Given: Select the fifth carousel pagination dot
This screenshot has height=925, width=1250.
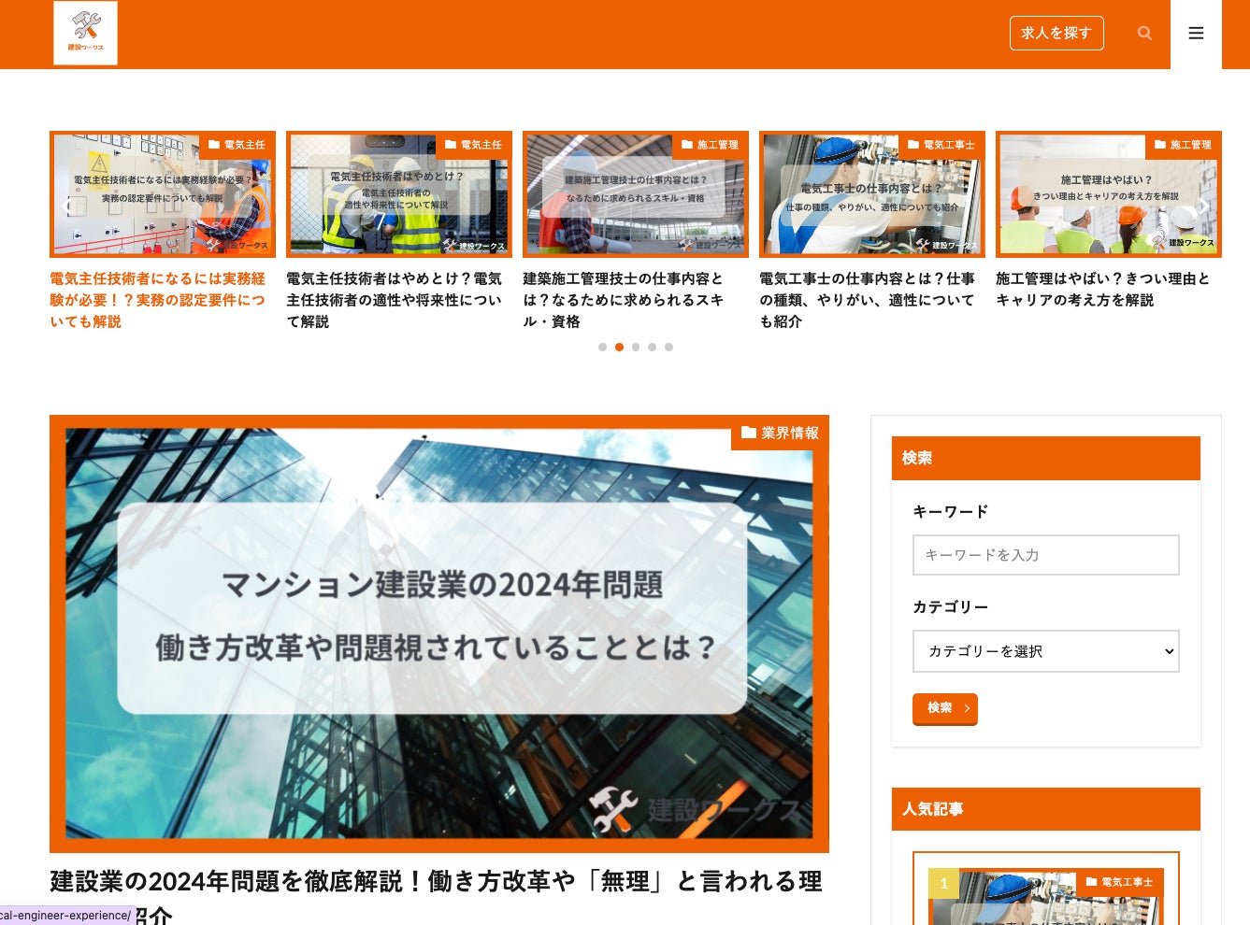Looking at the screenshot, I should click(x=668, y=347).
